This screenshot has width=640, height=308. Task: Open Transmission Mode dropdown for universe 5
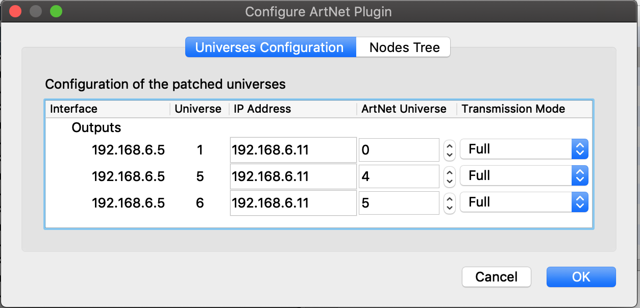[524, 176]
